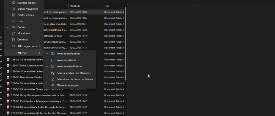
Task: Sort by the Modifié le column header
Action: point(75,6)
